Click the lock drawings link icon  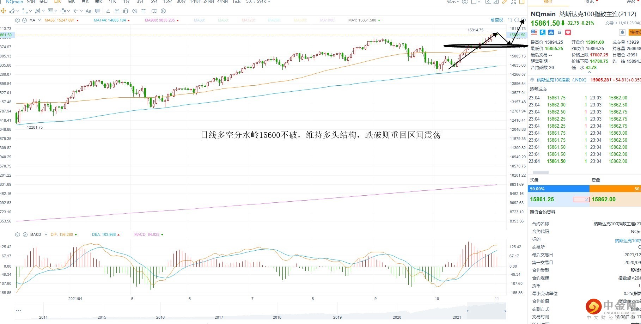pyautogui.click(x=126, y=11)
